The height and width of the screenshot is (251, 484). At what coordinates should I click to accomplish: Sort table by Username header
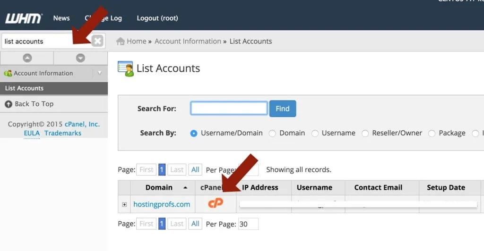point(314,188)
